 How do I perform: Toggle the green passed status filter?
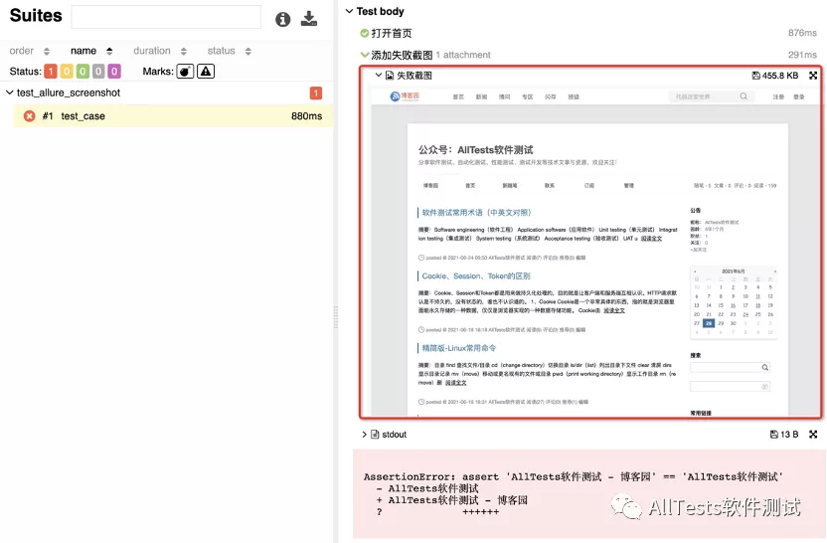[x=83, y=72]
